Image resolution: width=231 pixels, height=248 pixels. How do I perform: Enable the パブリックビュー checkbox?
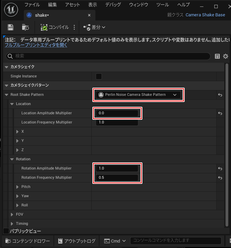coord(6,231)
